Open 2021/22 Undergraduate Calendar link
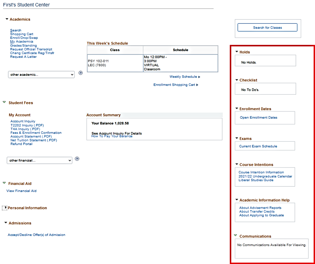Viewport: 315px width, 264px height. pos(265,176)
